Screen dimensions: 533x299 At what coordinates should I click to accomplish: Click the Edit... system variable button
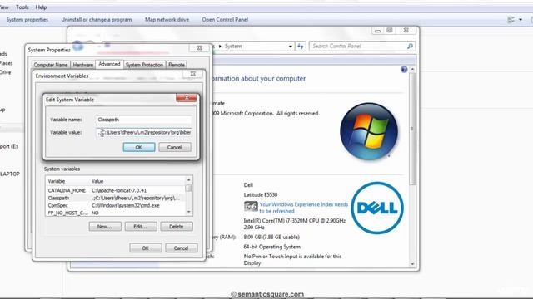141,227
